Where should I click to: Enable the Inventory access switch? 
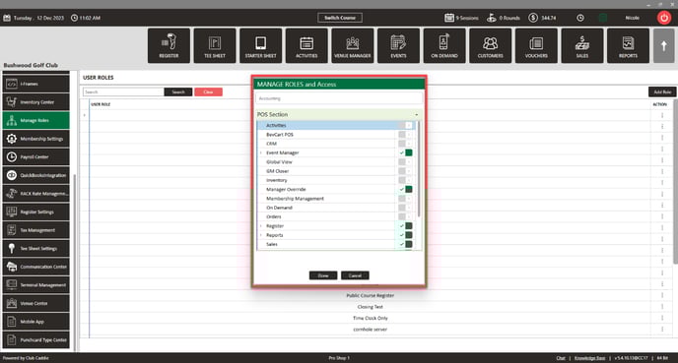coord(405,180)
